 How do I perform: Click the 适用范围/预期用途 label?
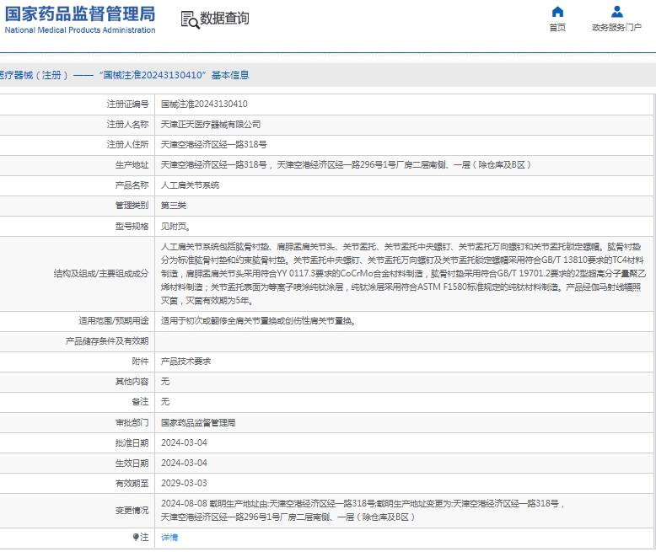point(114,321)
